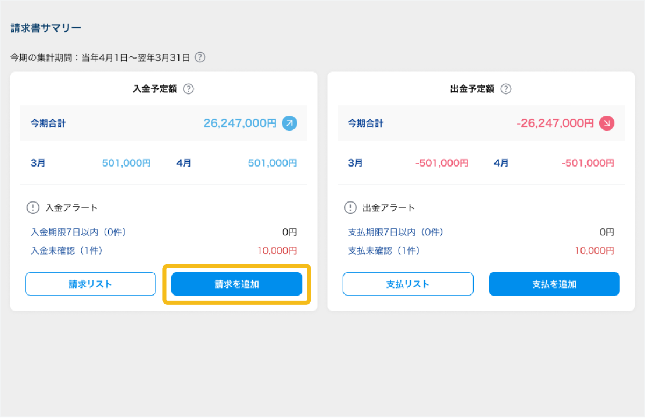Viewport: 645px width, 418px height.
Task: Click 3月 amount in 入金予定額 card
Action: 126,163
